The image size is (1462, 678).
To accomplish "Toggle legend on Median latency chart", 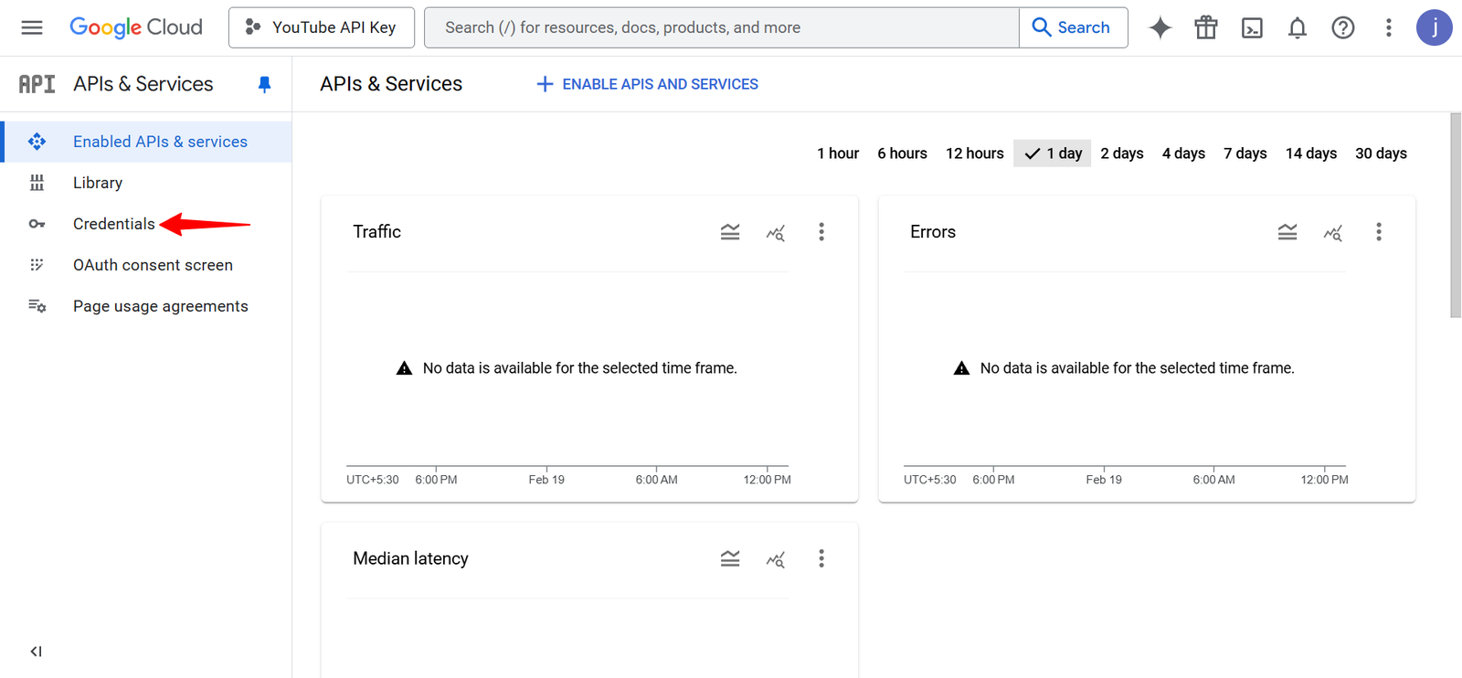I will tap(729, 558).
